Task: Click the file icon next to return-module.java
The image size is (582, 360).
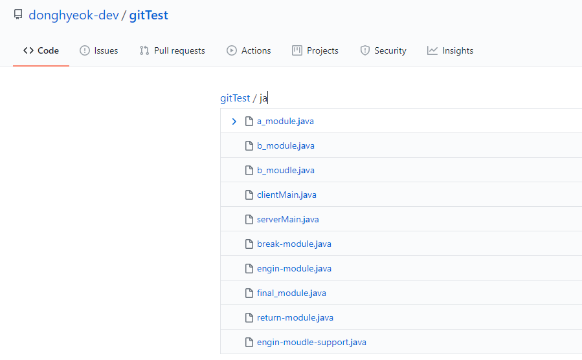Action: click(249, 318)
